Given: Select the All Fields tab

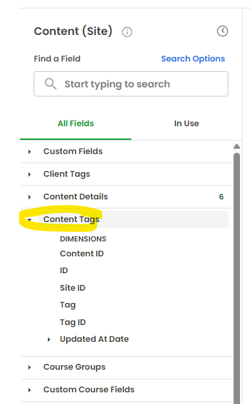Looking at the screenshot, I should (76, 124).
